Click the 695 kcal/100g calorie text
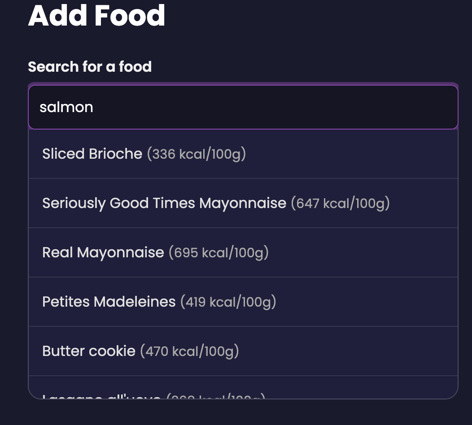472x425 pixels. [219, 253]
